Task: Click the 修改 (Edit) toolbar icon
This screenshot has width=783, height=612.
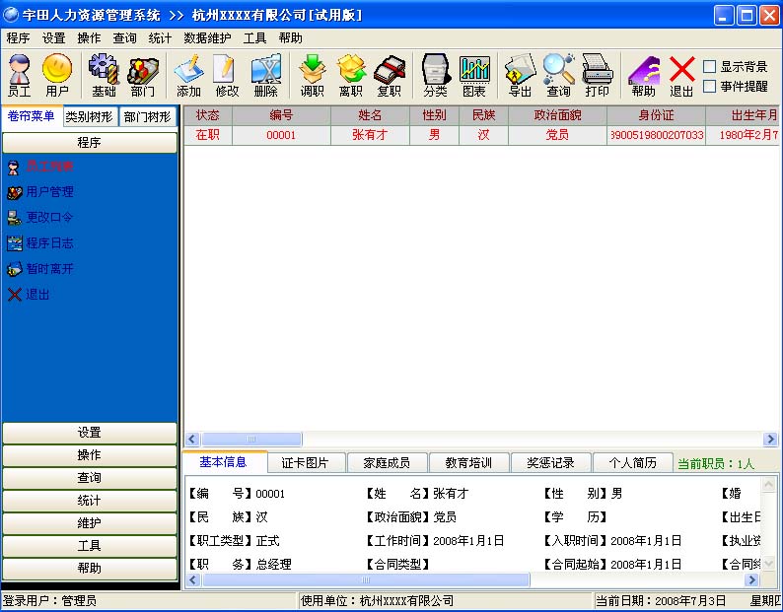Action: (x=226, y=75)
